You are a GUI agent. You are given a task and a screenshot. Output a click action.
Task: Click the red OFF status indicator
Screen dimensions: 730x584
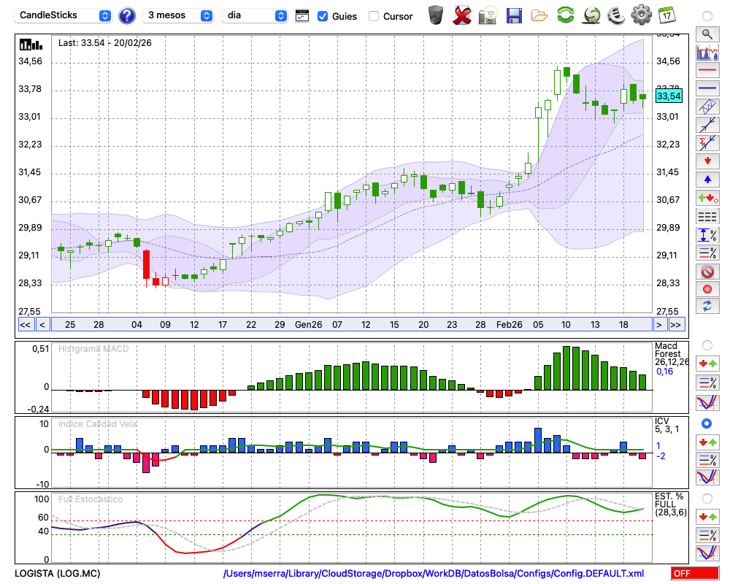[694, 574]
